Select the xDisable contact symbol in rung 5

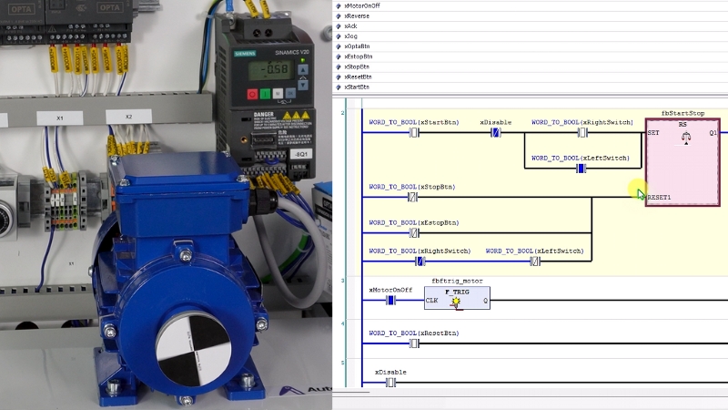pyautogui.click(x=390, y=383)
